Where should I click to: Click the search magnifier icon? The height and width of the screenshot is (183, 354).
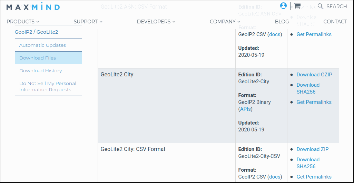coord(320,6)
